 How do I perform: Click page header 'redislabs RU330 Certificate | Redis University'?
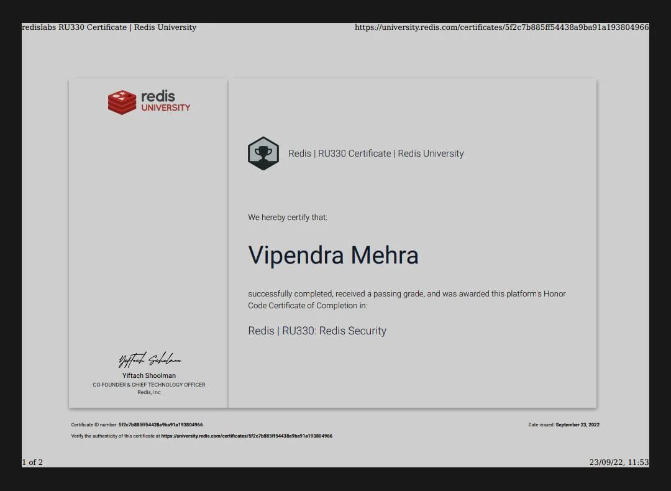[109, 27]
